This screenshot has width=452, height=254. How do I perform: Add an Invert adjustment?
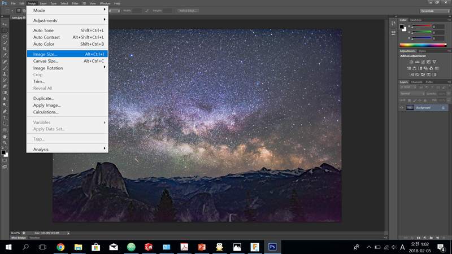pyautogui.click(x=412, y=75)
